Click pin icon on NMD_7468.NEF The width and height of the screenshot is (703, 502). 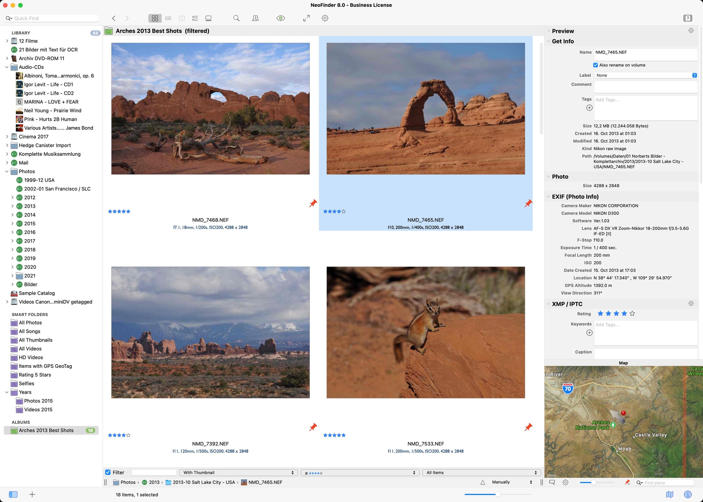pos(313,203)
